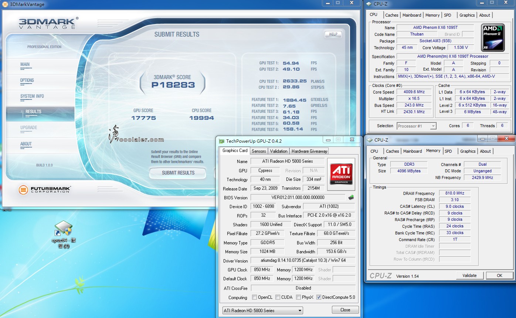Open Mainboard tab in top CPU-Z window
Viewport: 516px width, 318px height.
pos(412,15)
